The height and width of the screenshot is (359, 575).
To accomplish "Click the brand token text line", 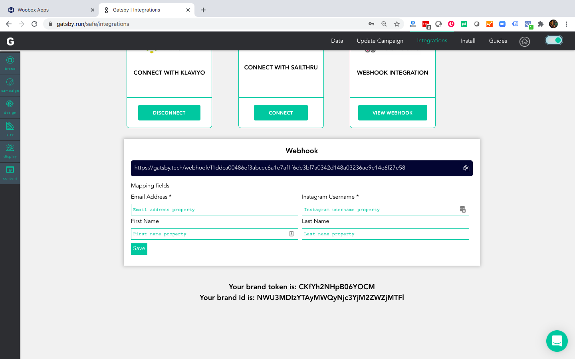I will [x=302, y=287].
